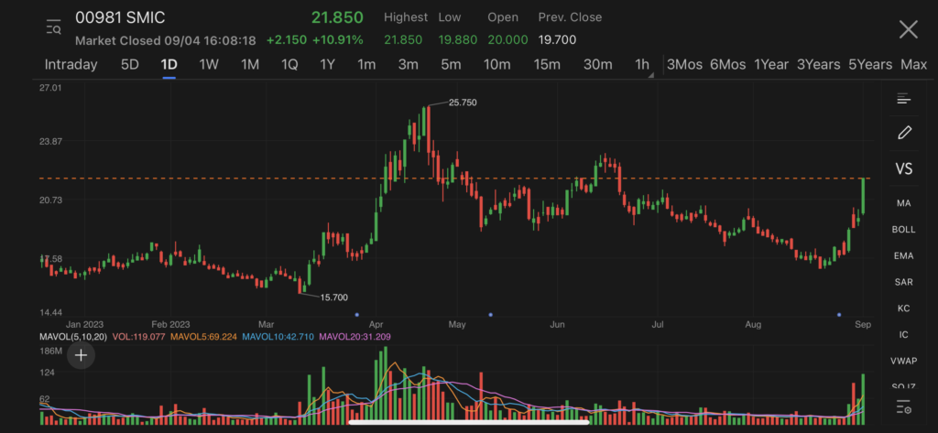
Task: Click the Prev. Close value 19.700
Action: click(x=557, y=40)
